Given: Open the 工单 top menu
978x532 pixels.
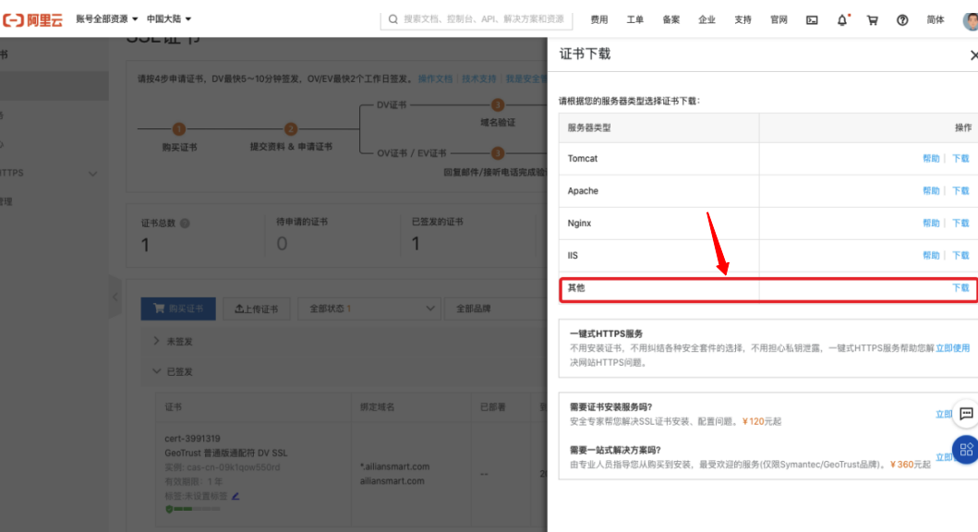Looking at the screenshot, I should tap(635, 20).
